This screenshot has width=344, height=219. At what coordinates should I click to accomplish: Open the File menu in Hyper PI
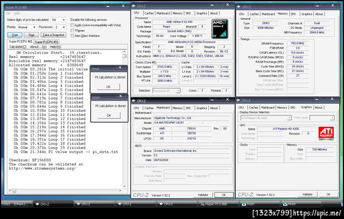(x=8, y=14)
